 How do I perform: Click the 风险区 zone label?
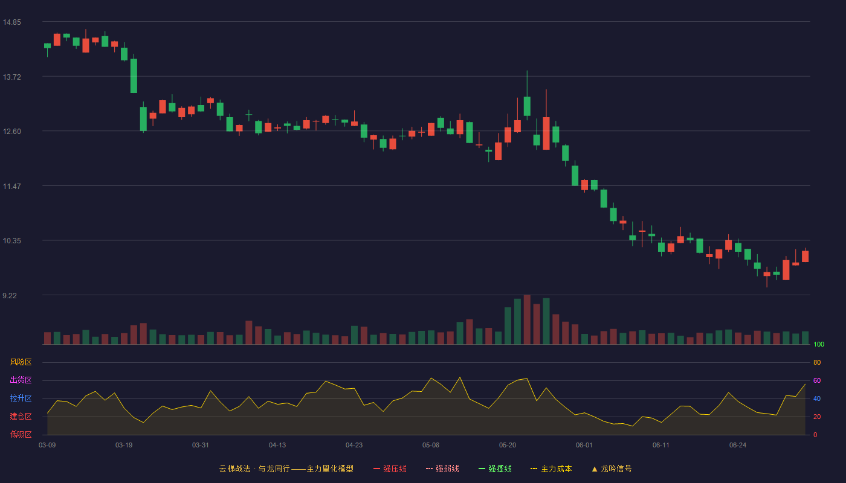21,362
